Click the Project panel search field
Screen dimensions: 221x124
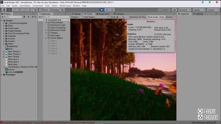click(15, 17)
